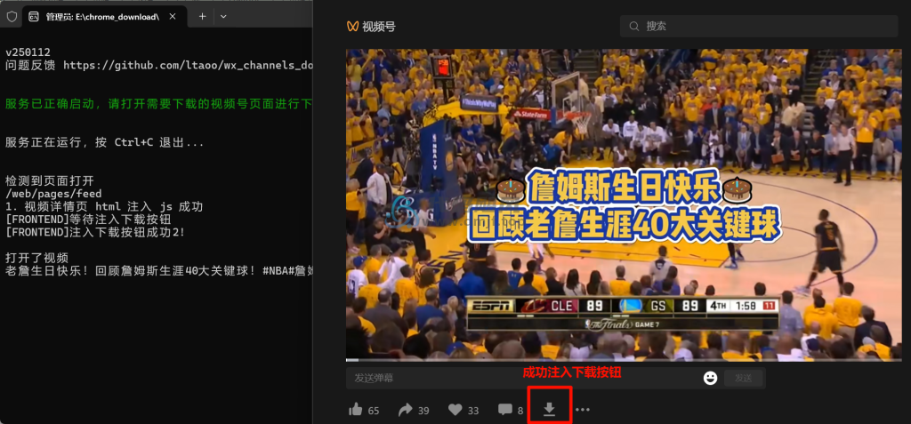Click the 检测到页面打开 line
Image resolution: width=911 pixels, height=424 pixels.
[50, 180]
